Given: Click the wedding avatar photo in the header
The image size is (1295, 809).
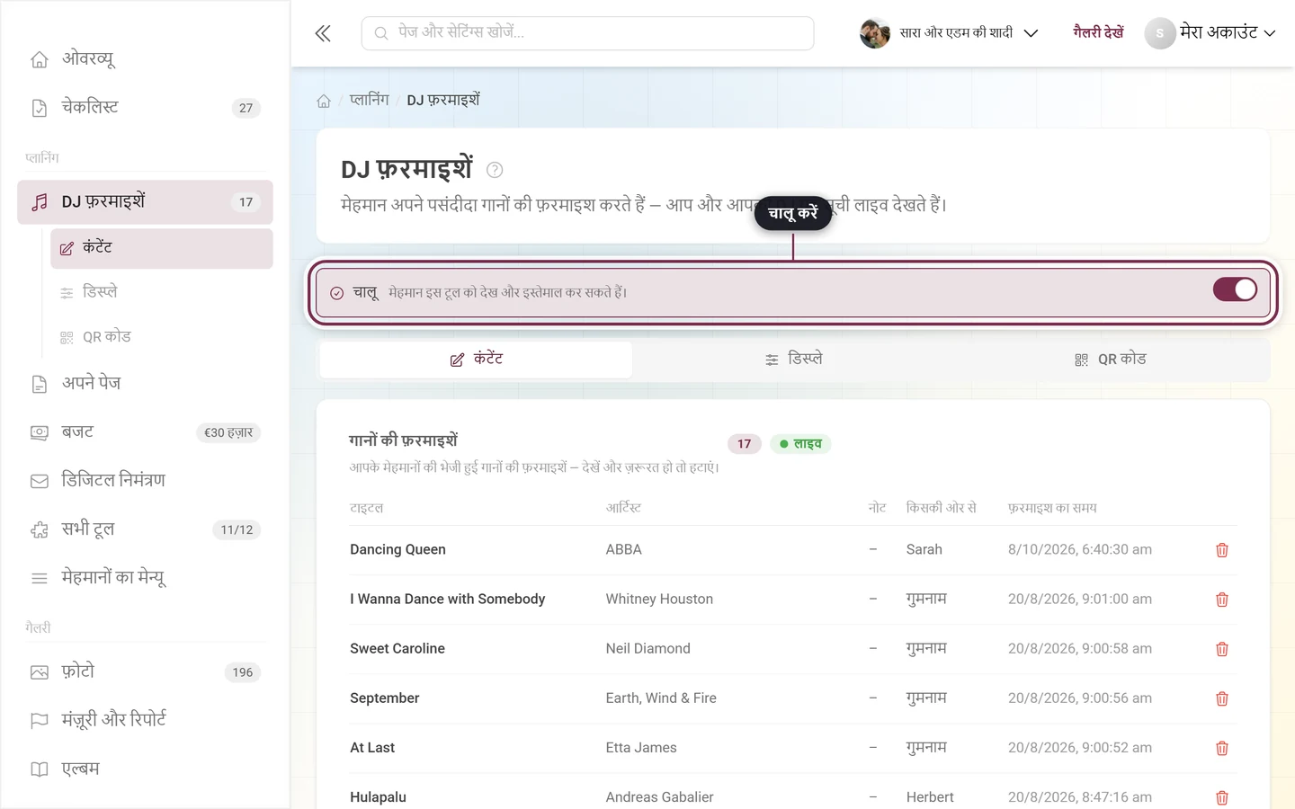Looking at the screenshot, I should [874, 33].
